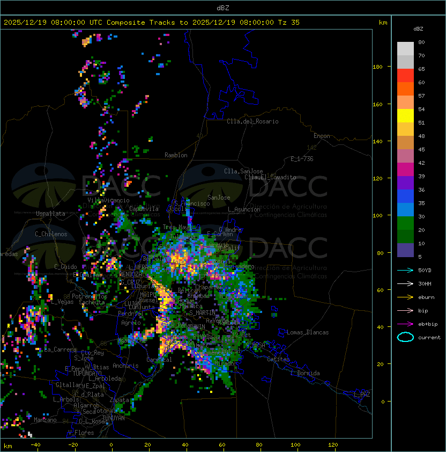Select the 5 dBZ slate purple swatch

point(405,250)
